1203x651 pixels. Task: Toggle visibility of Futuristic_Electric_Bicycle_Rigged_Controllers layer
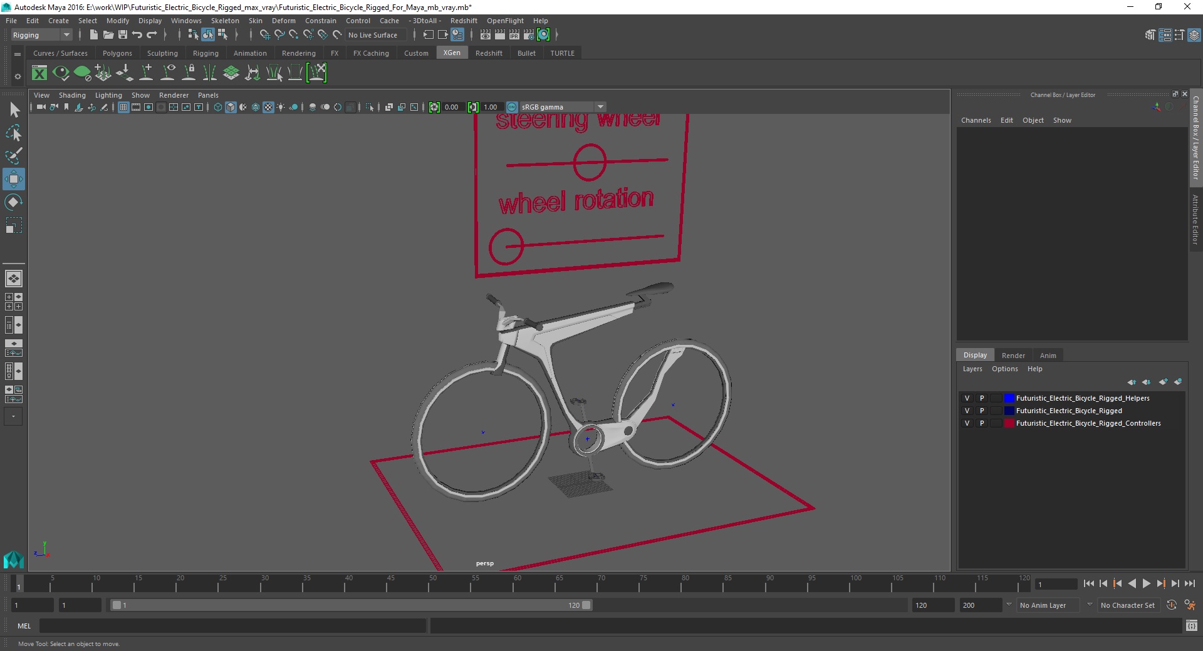[x=967, y=423]
